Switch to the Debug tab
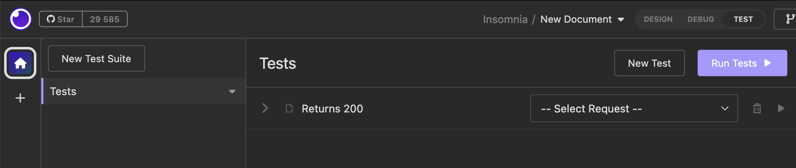 [x=701, y=19]
